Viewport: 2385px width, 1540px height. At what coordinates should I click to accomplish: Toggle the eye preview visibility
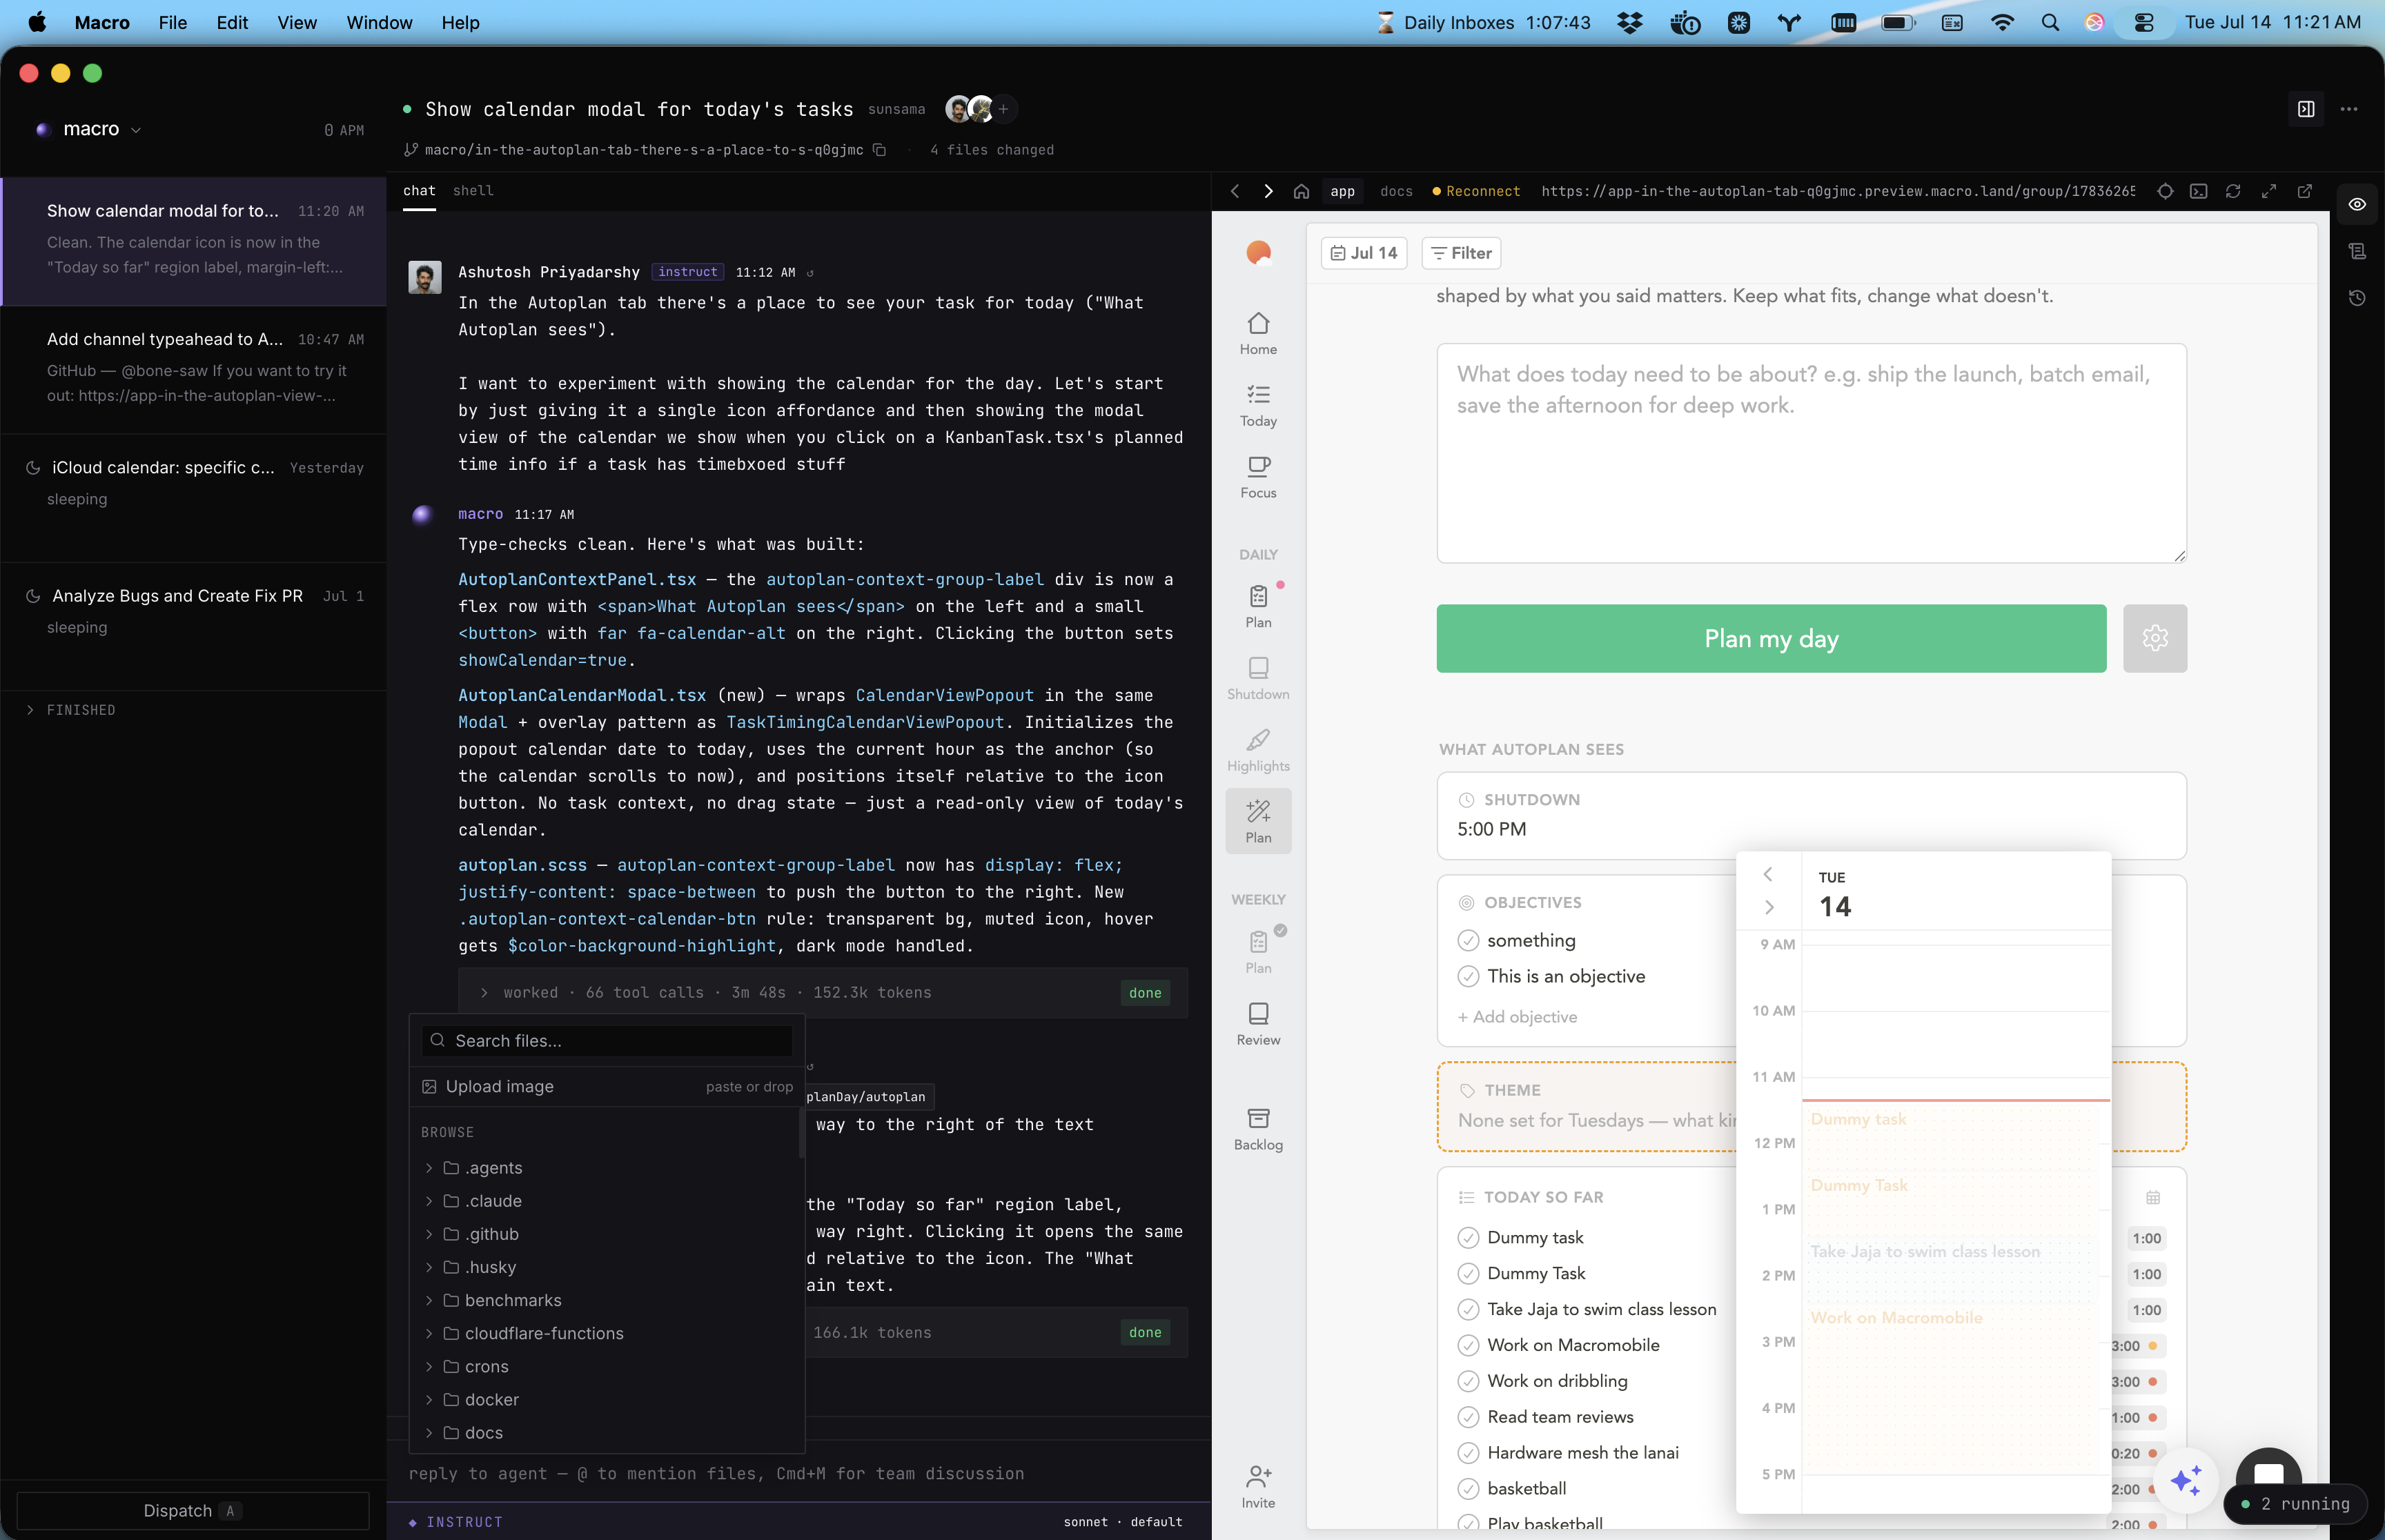2357,204
